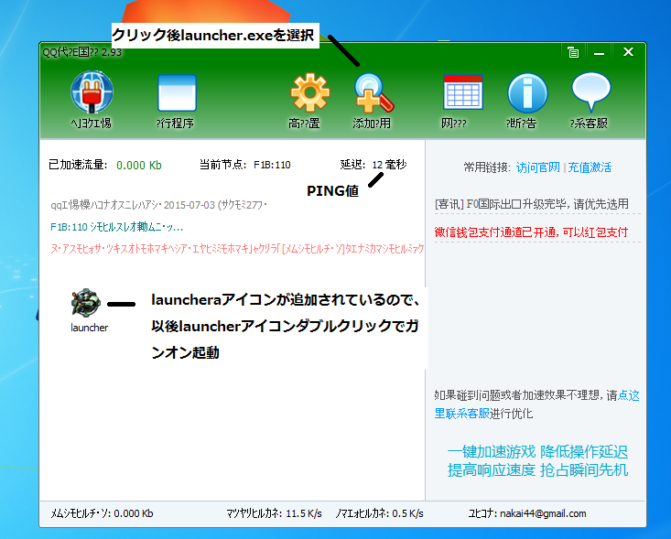Open the red 微信钱包 payment notice

(531, 232)
